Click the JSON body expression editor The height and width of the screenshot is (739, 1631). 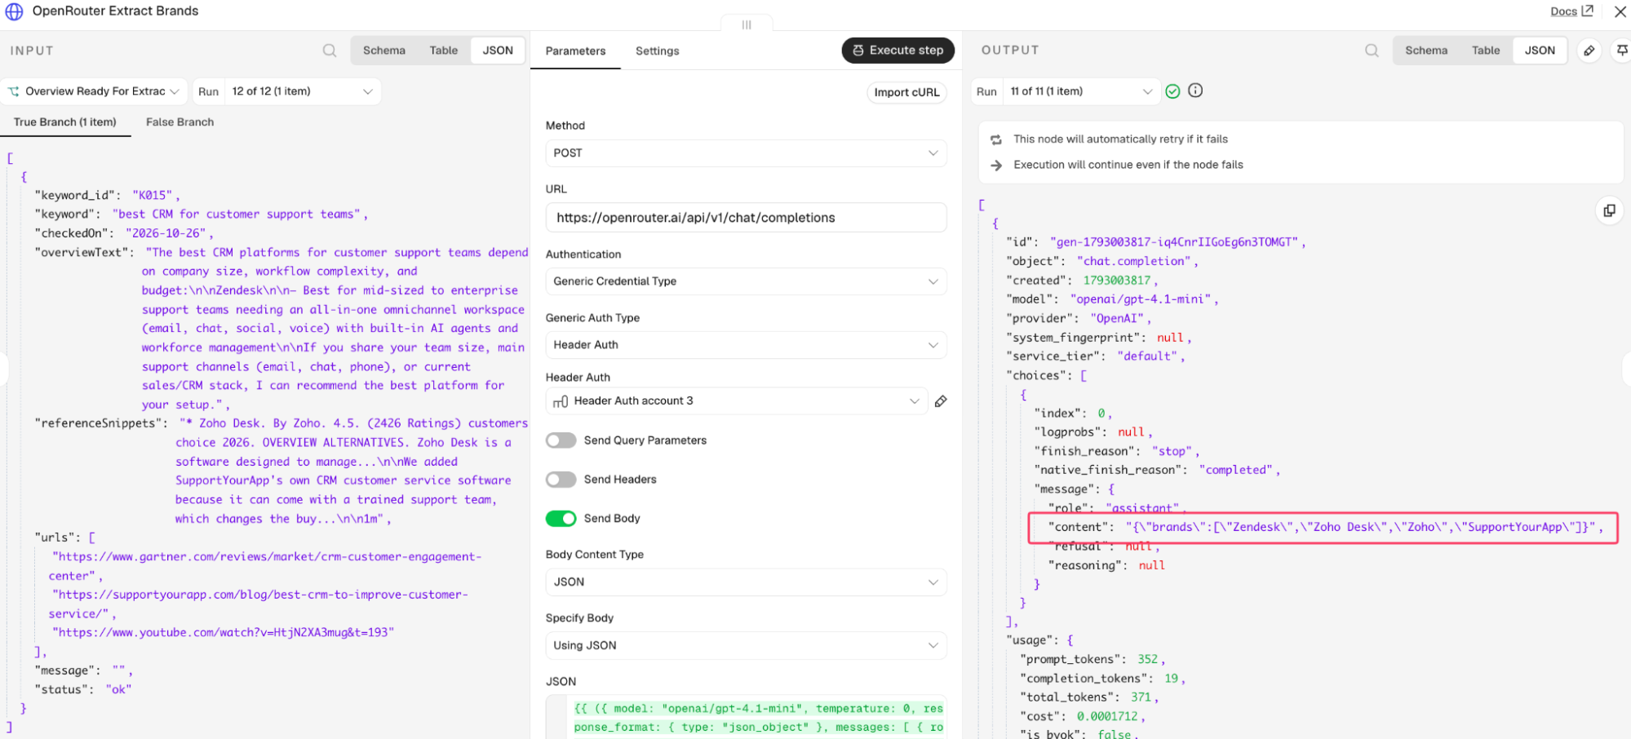click(x=746, y=718)
